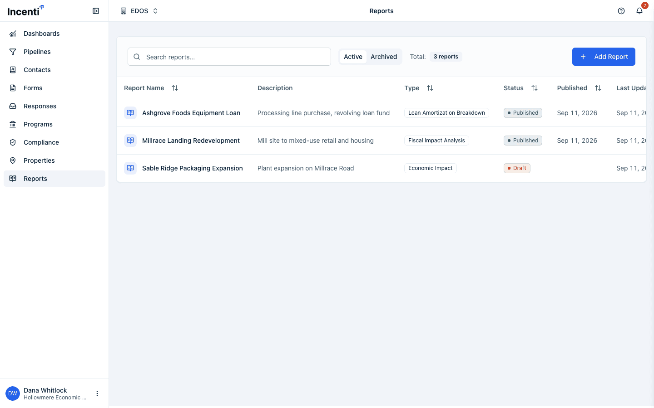Click the Sable Ridge report icon
This screenshot has height=408, width=654.
130,168
